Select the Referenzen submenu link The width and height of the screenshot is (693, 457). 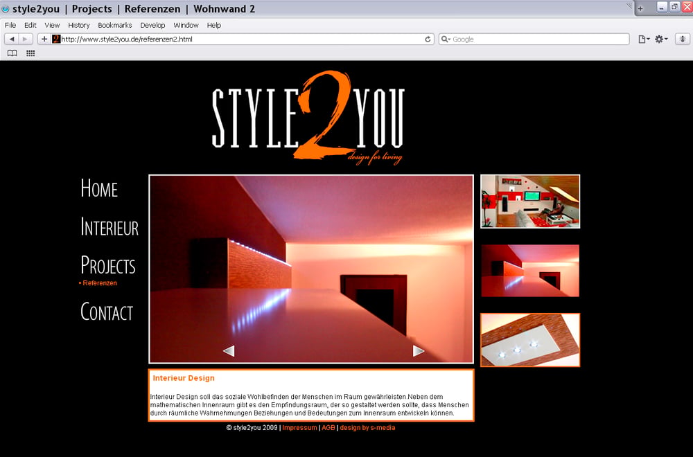pyautogui.click(x=98, y=283)
